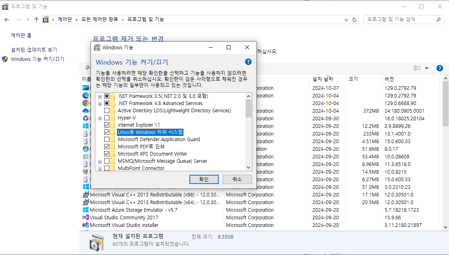Select Microsoft Visual Studio Installer entry

[x=124, y=225]
